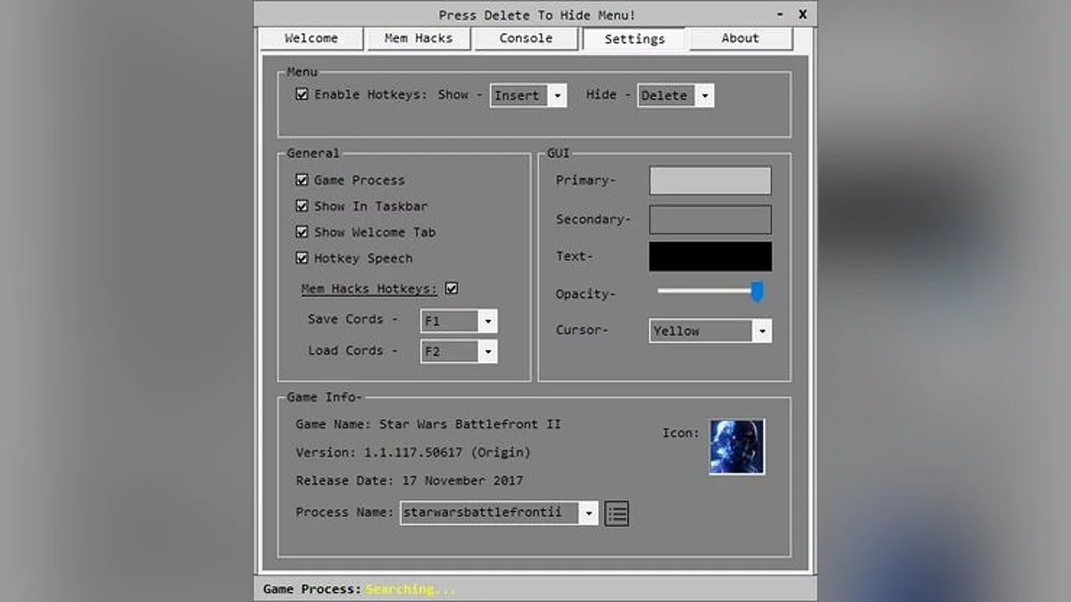The image size is (1071, 602).
Task: Click the Primary color swatch
Action: (710, 179)
